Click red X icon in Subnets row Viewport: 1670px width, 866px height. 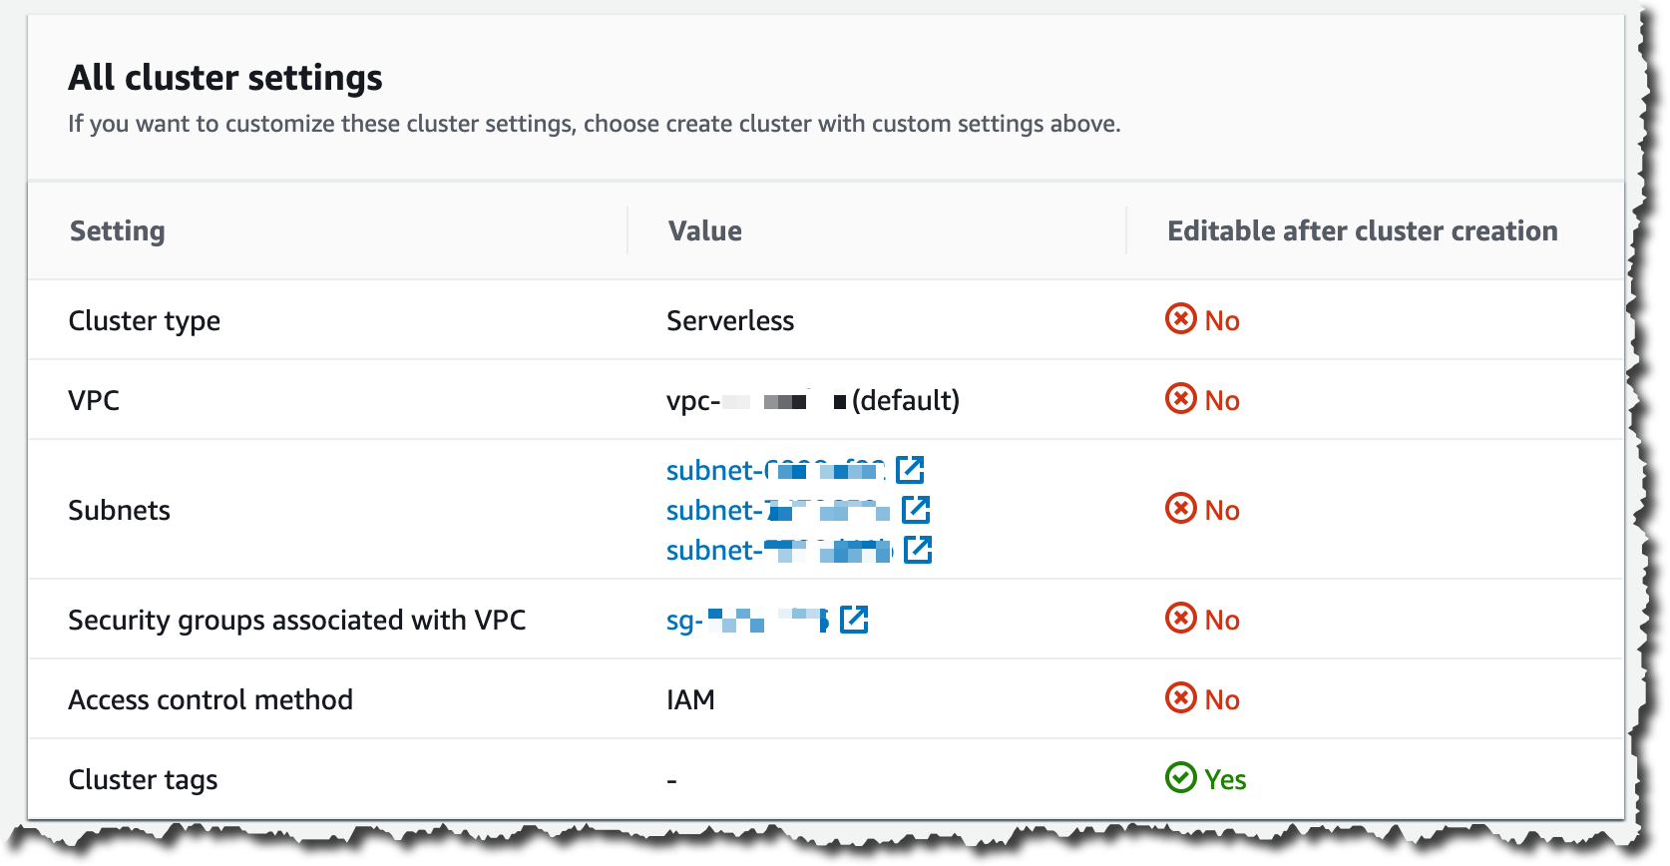pos(1180,509)
